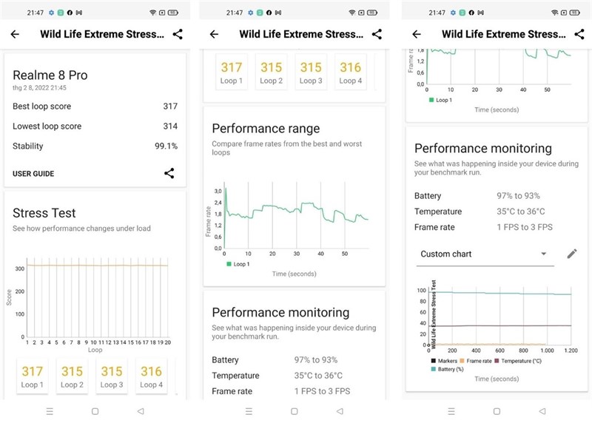Viewport: 592px width, 423px height.
Task: Tap back triangle in right screen navigation bar
Action: pos(542,411)
